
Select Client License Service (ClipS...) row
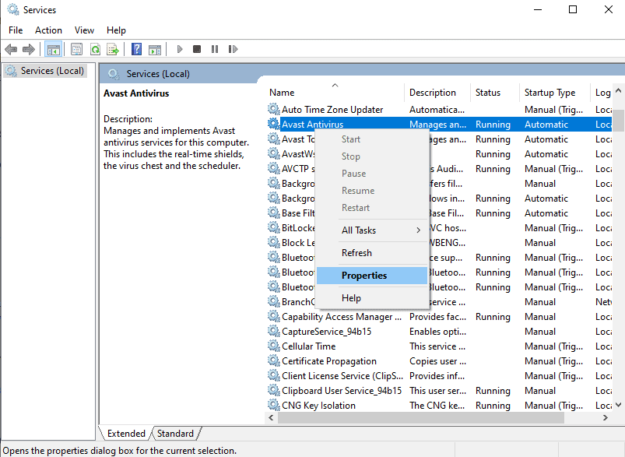pos(439,376)
